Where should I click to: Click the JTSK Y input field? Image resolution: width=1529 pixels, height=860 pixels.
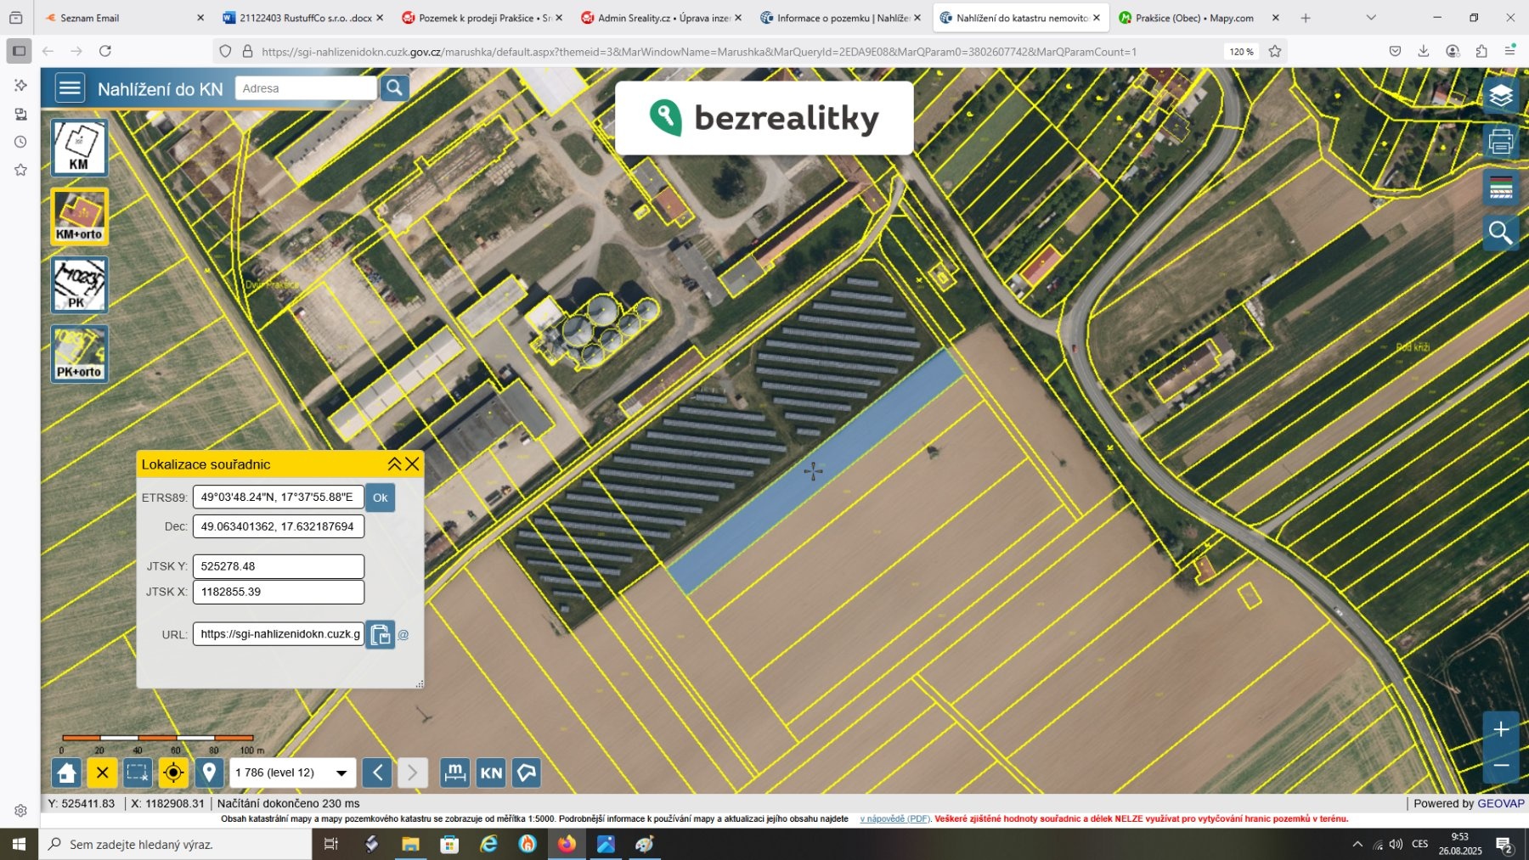pos(279,566)
